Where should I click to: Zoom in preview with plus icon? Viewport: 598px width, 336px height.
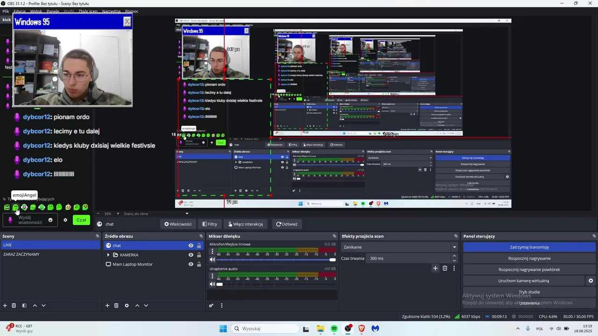118,214
